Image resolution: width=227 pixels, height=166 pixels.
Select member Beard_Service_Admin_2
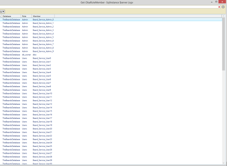click(x=43, y=27)
